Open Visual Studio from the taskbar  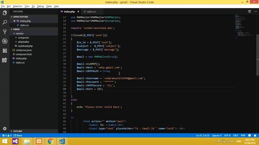(x=15, y=141)
